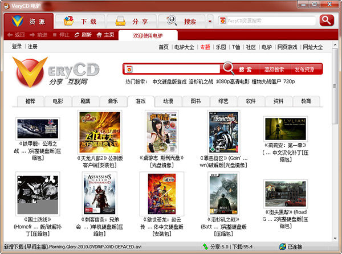Switch to the 推荐 category tab
The width and height of the screenshot is (342, 254).
(30, 101)
